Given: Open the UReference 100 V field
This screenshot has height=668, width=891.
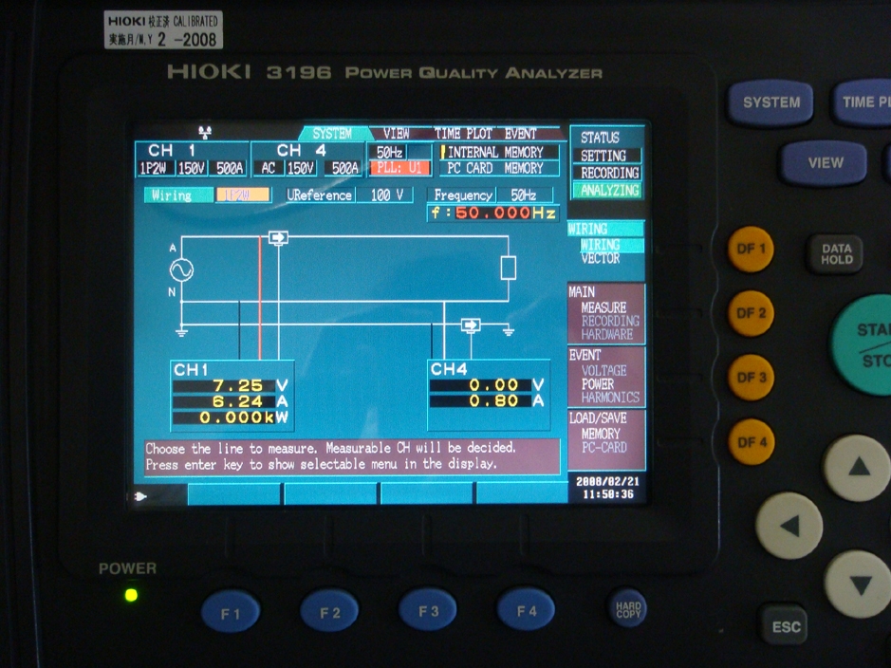Looking at the screenshot, I should pos(386,195).
